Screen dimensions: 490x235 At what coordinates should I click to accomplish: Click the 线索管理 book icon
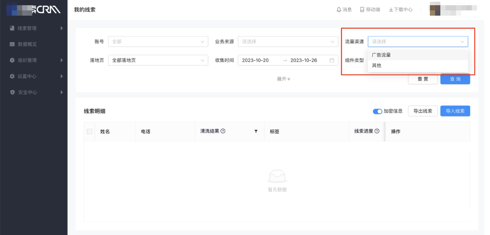pyautogui.click(x=12, y=28)
